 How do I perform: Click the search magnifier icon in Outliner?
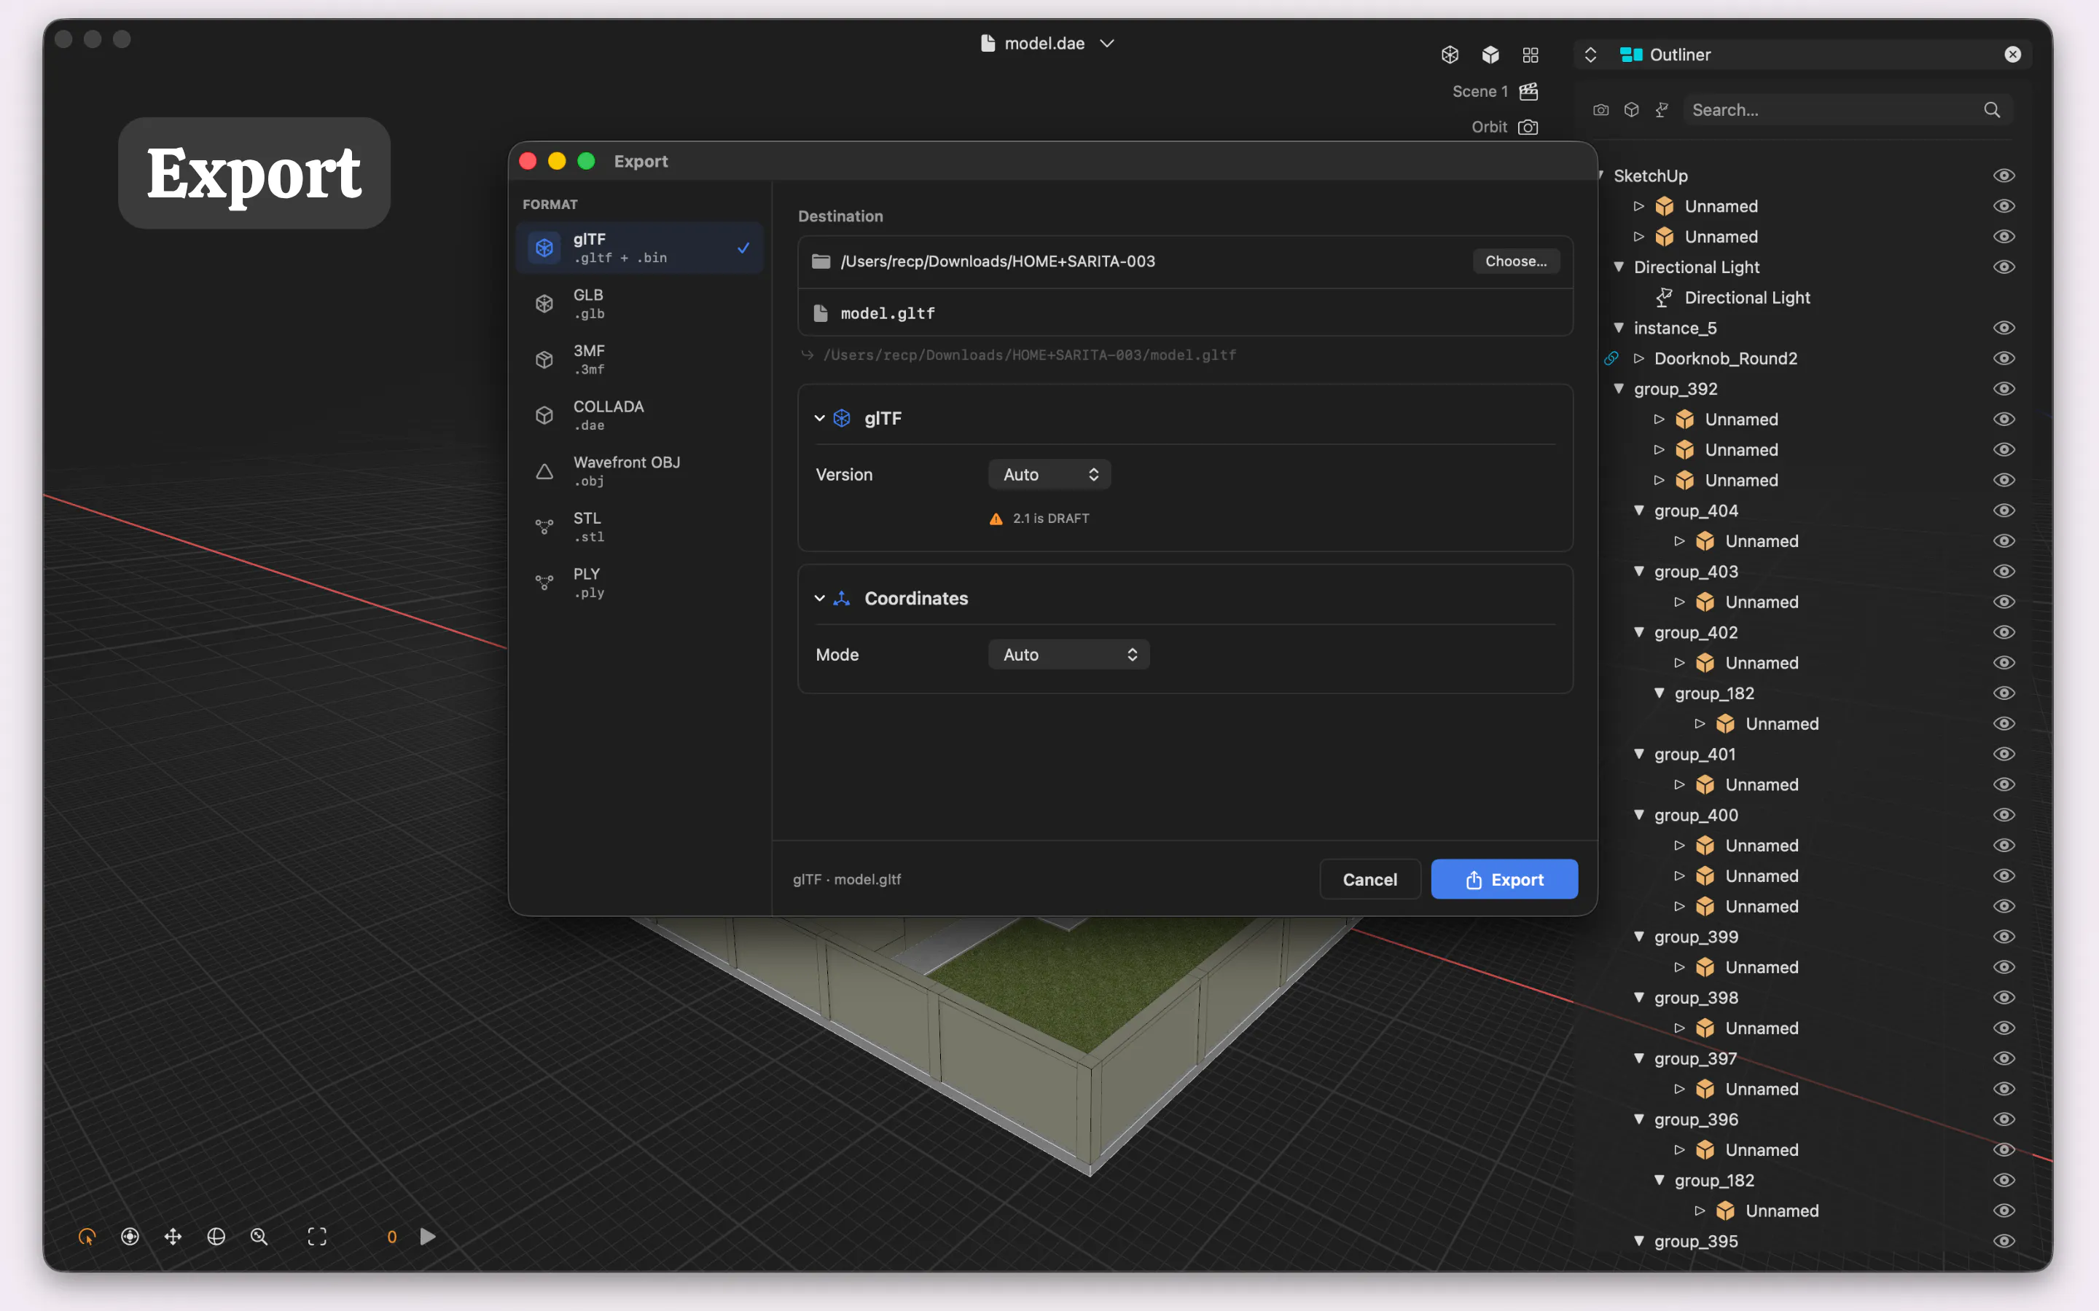point(1991,110)
